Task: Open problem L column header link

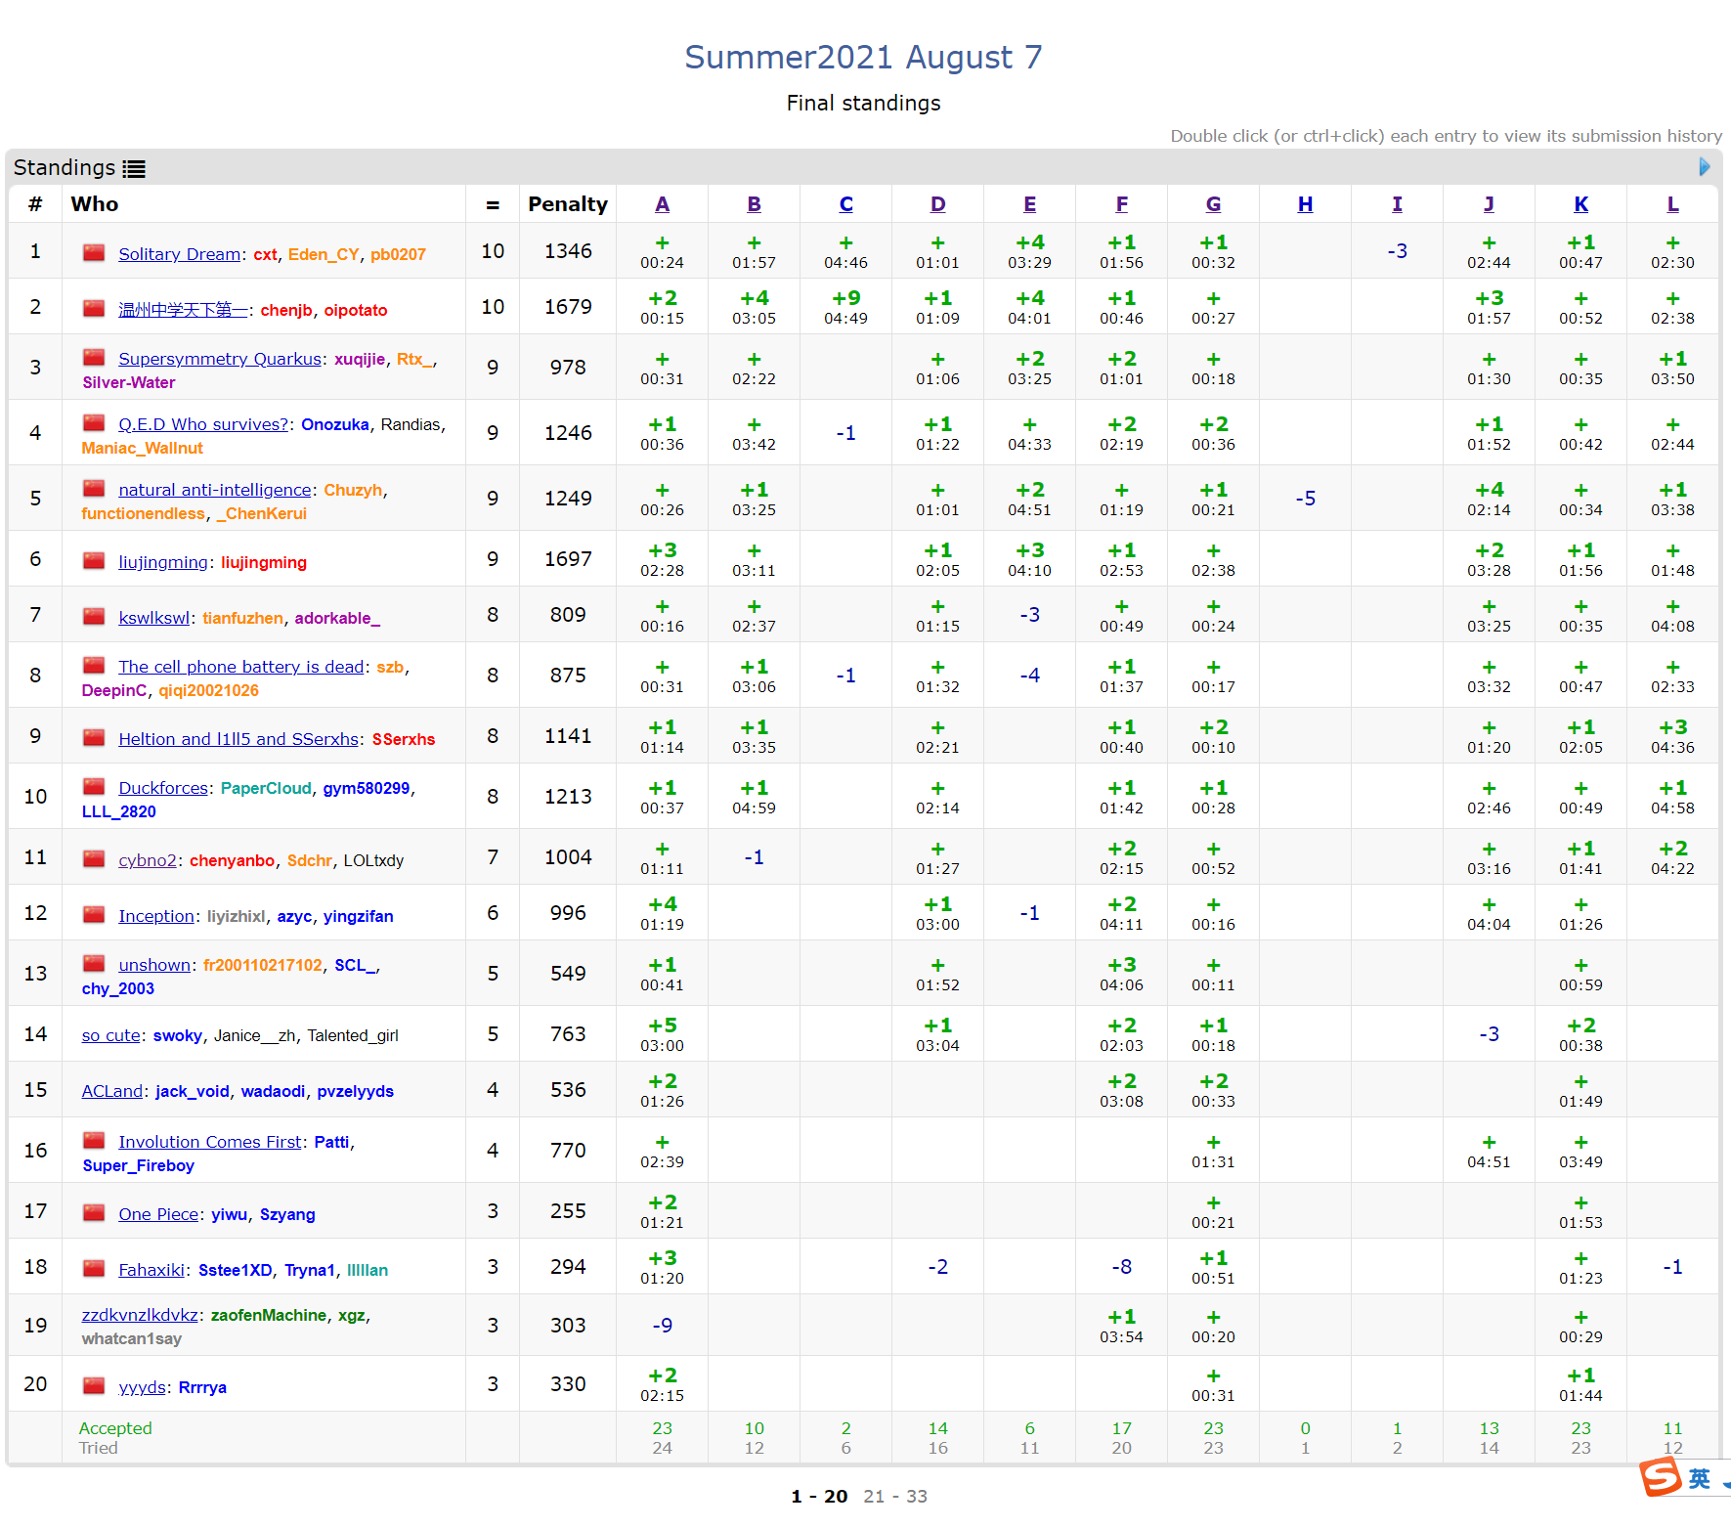Action: point(1672,204)
